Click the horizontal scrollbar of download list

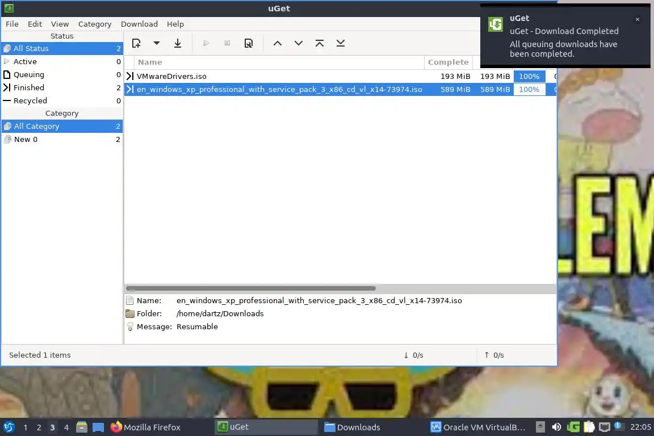pyautogui.click(x=251, y=288)
